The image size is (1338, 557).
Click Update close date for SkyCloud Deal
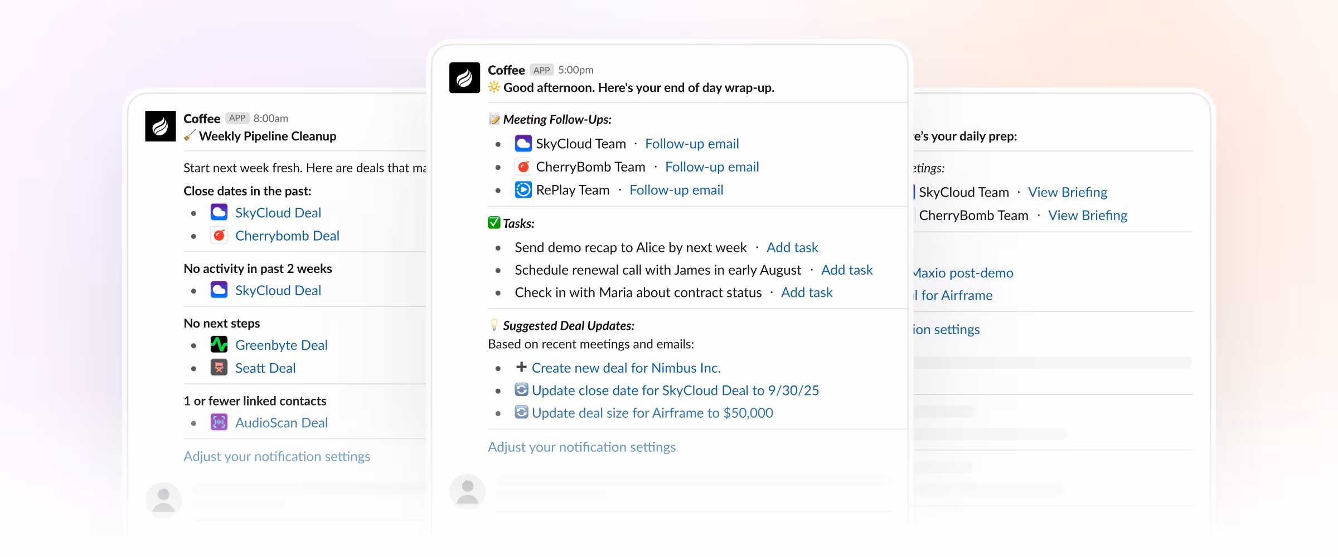[675, 390]
